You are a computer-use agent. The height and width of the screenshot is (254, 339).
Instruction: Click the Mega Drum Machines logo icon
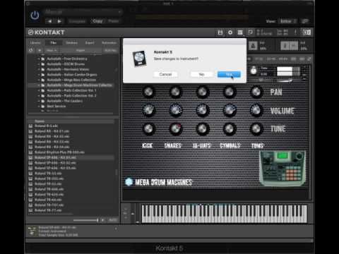tap(129, 182)
